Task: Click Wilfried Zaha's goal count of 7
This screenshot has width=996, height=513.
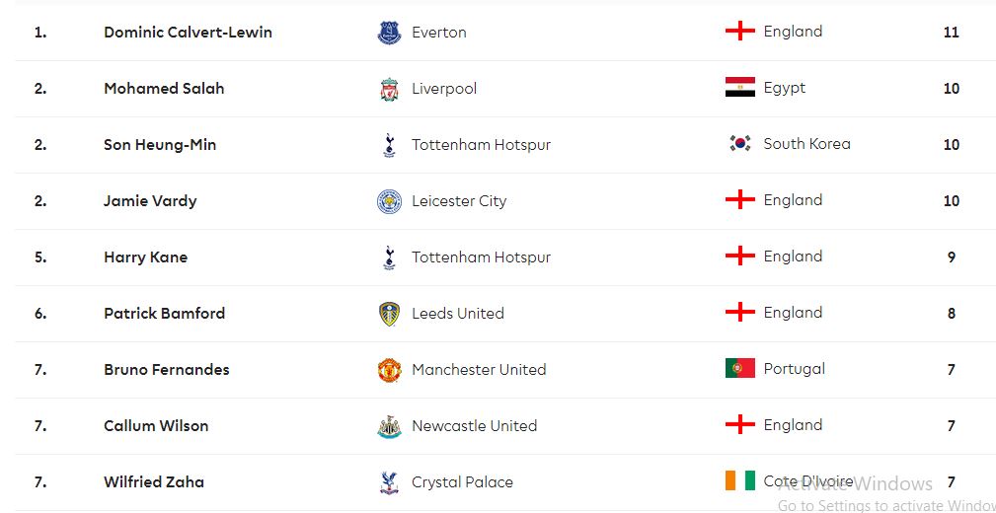Action: (952, 482)
